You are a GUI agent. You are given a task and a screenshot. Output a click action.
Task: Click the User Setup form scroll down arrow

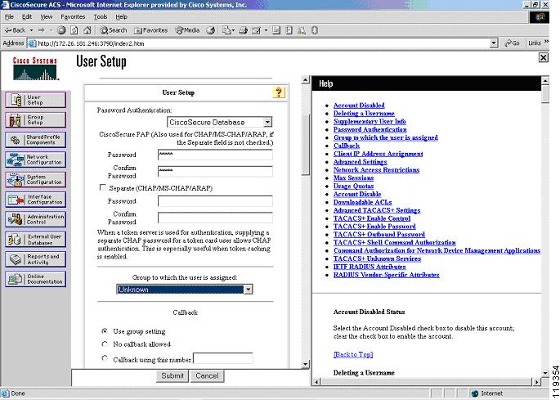(x=305, y=364)
